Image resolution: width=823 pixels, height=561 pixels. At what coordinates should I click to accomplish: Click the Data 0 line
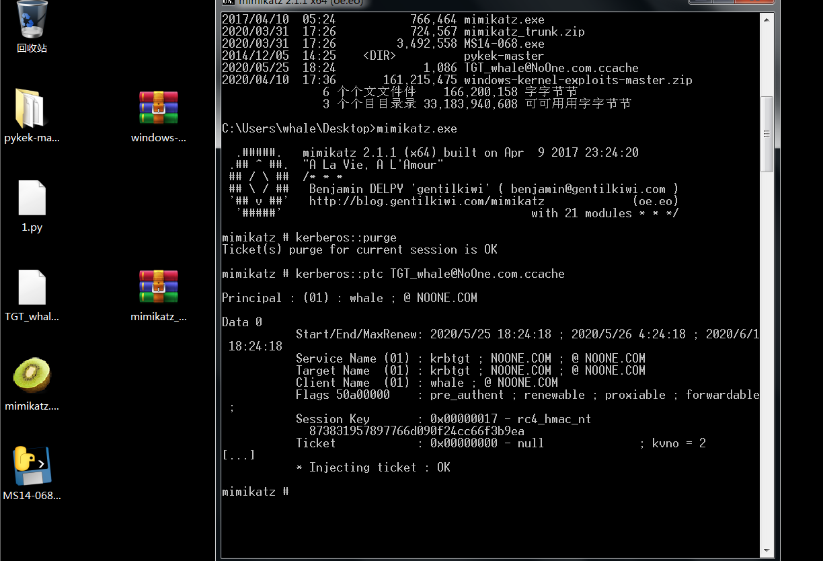(x=242, y=322)
